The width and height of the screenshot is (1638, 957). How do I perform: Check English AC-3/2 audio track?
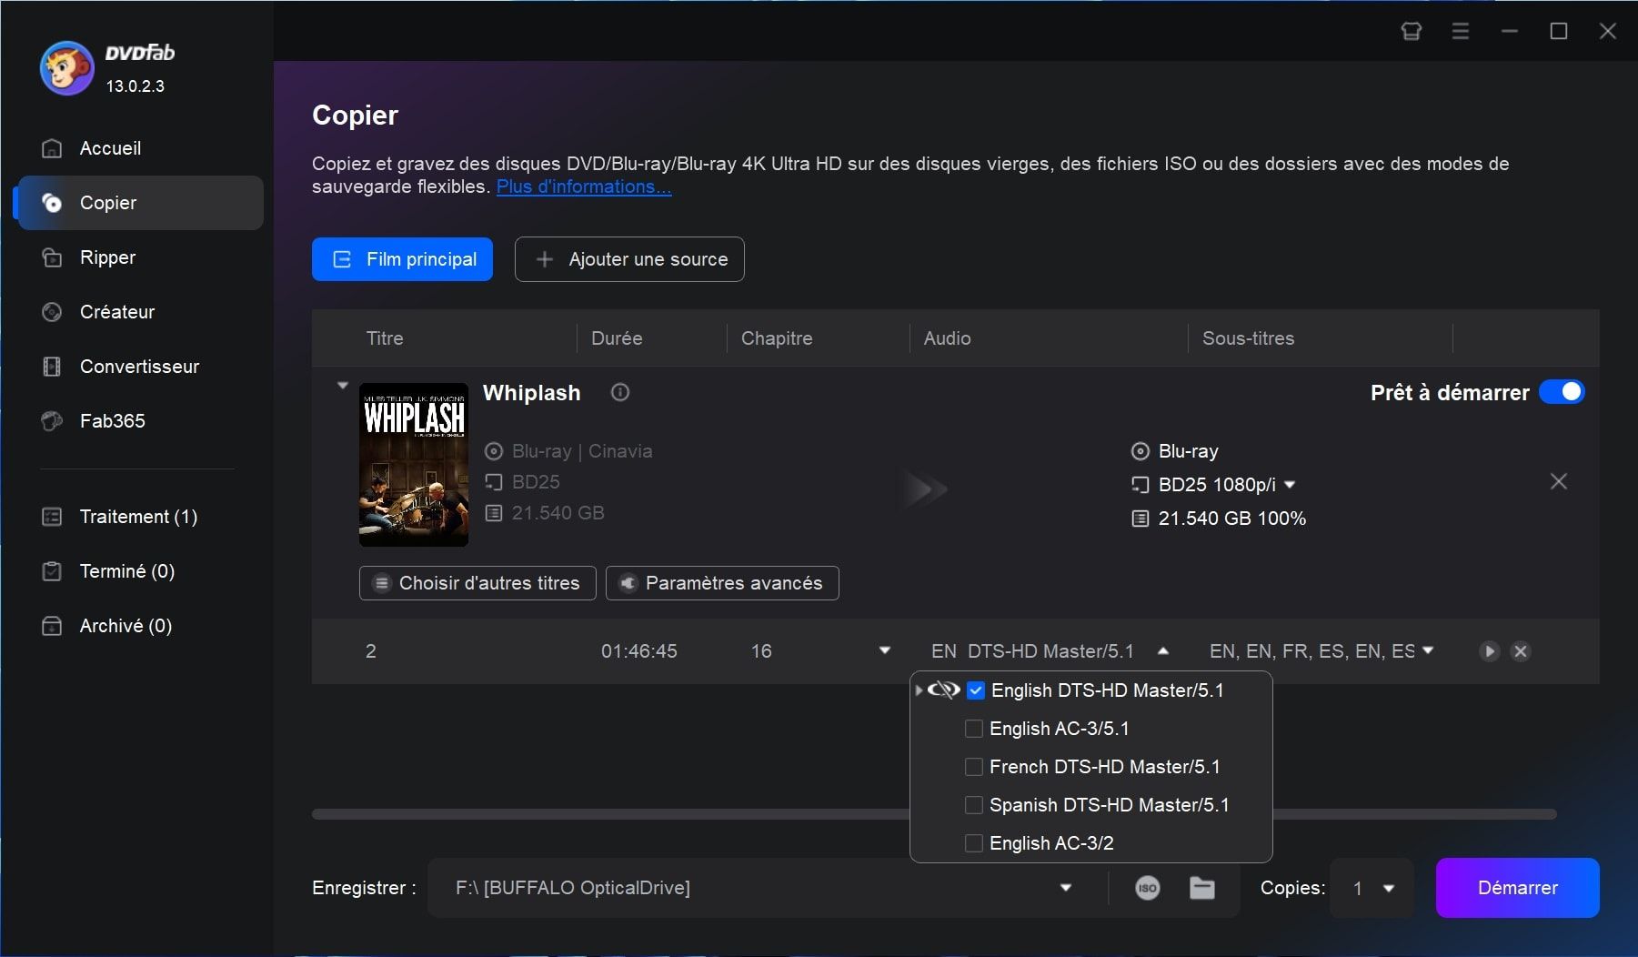pyautogui.click(x=974, y=843)
